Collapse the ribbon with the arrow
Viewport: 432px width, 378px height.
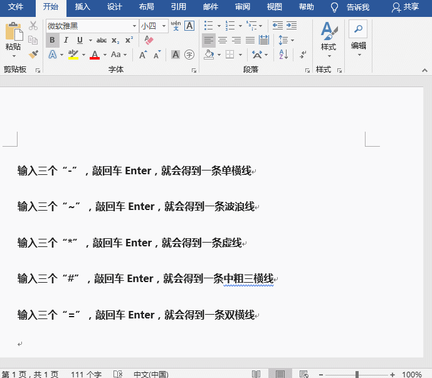click(424, 71)
